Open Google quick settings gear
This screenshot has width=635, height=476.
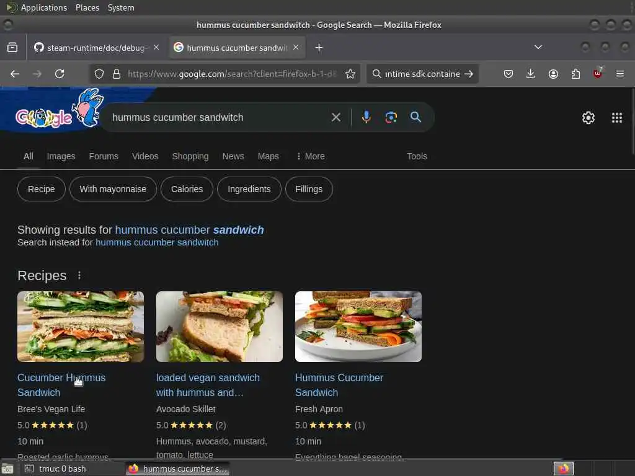[588, 118]
